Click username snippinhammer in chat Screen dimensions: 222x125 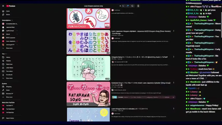[x=197, y=105]
